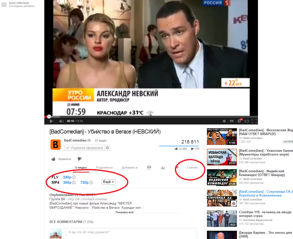Seek on the video progress bar
The width and height of the screenshot is (293, 239).
tap(151, 117)
